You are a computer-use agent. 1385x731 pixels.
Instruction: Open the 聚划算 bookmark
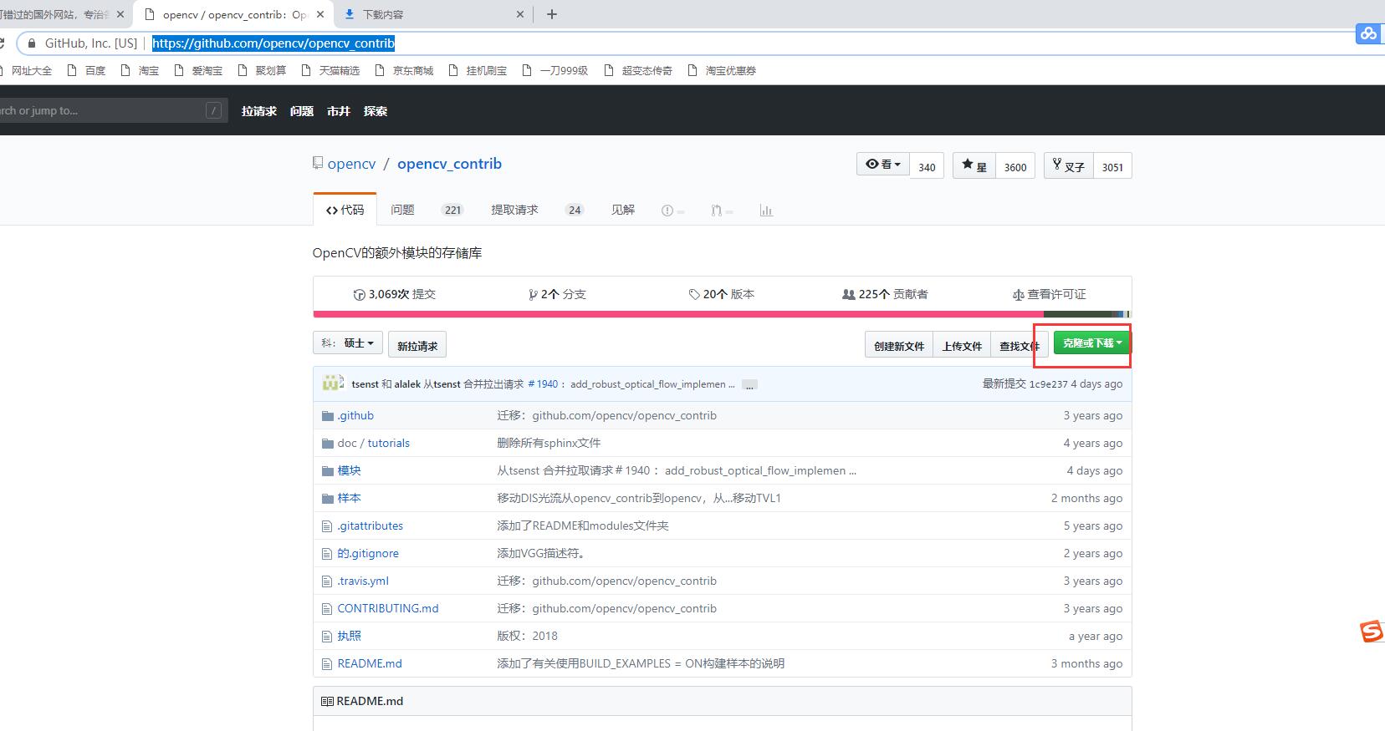[x=262, y=71]
